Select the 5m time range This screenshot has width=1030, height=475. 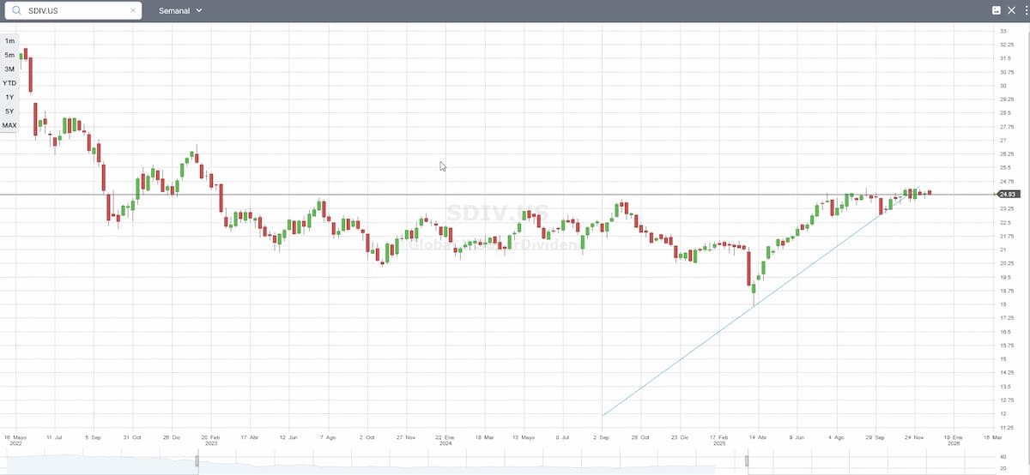point(9,55)
